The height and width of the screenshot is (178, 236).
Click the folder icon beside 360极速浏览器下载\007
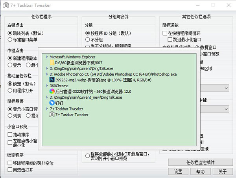click(x=52, y=62)
